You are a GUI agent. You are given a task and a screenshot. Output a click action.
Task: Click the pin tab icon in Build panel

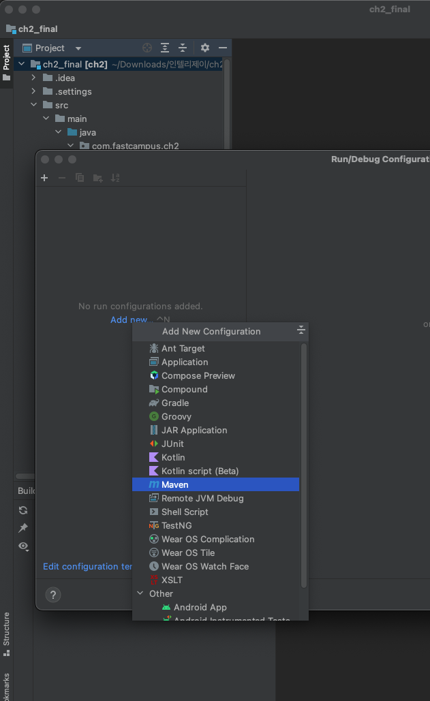point(23,528)
